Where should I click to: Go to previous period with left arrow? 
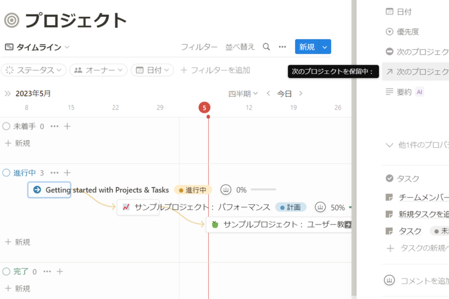[x=268, y=94]
